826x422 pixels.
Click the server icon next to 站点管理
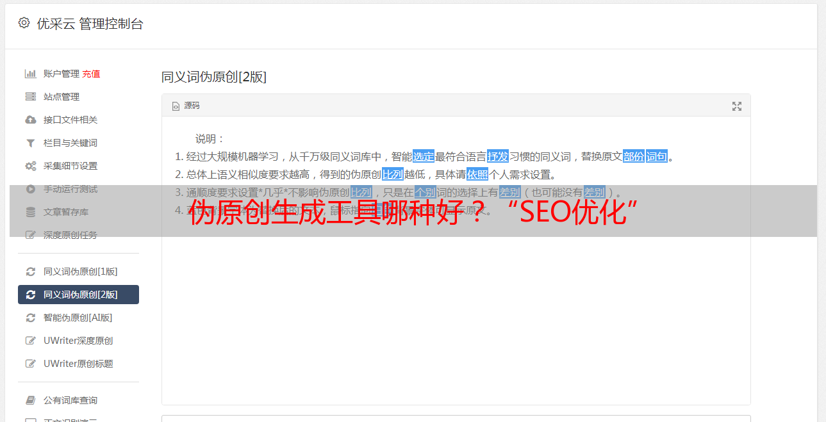30,97
